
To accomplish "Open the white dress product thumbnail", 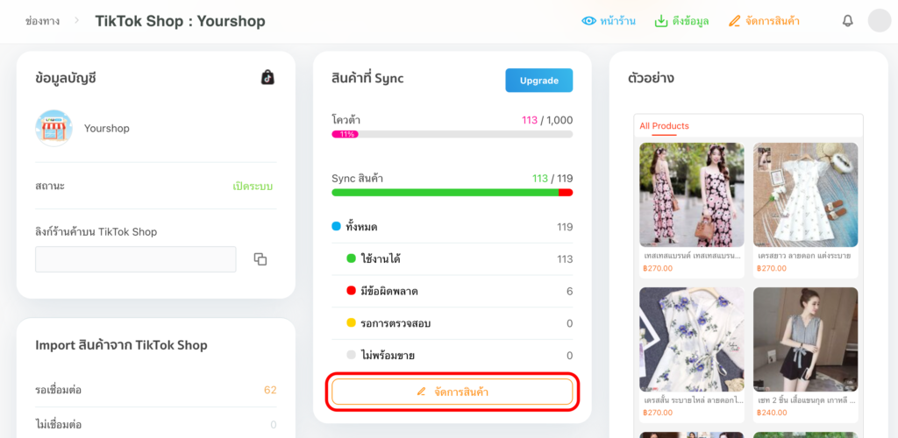I will point(805,194).
